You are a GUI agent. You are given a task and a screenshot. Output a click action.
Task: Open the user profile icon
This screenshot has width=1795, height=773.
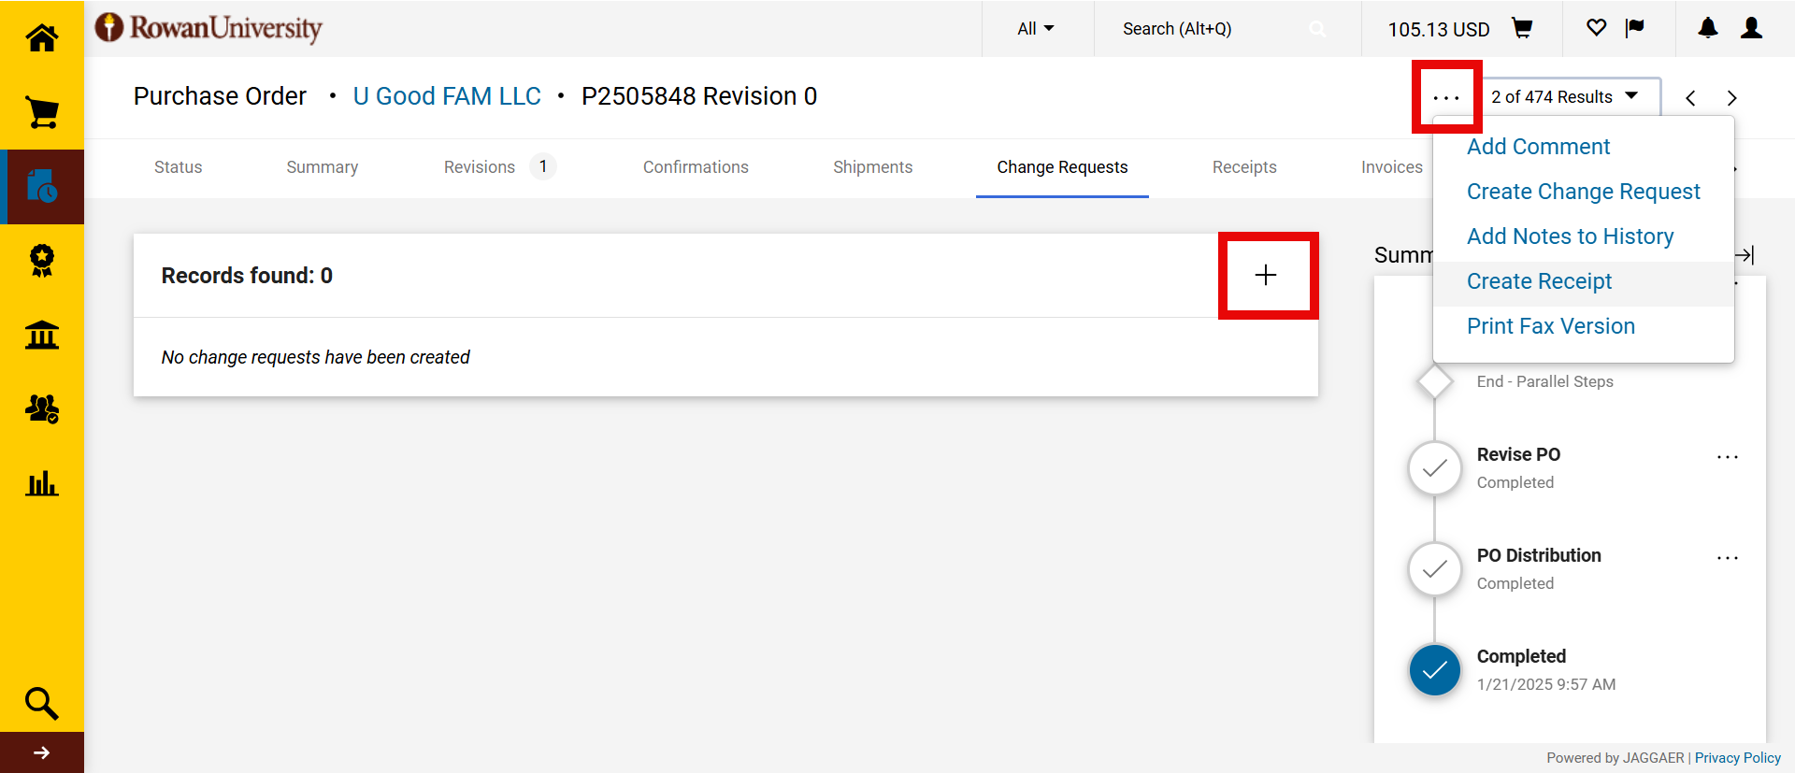(1752, 28)
